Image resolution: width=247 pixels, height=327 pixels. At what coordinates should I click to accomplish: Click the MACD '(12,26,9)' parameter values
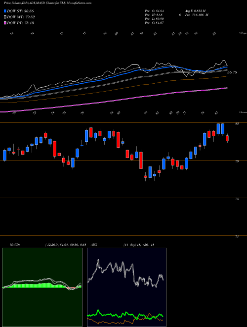pos(66,245)
